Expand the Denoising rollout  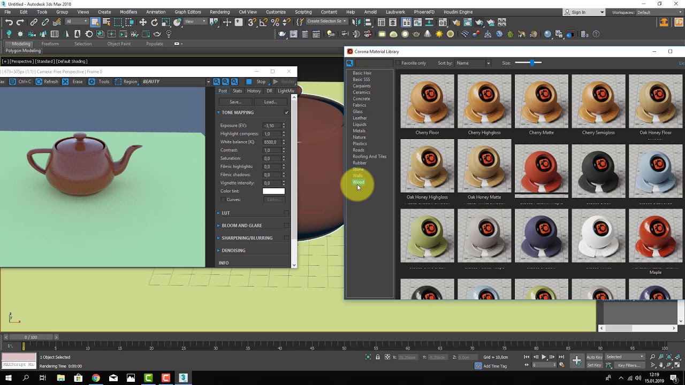[219, 250]
